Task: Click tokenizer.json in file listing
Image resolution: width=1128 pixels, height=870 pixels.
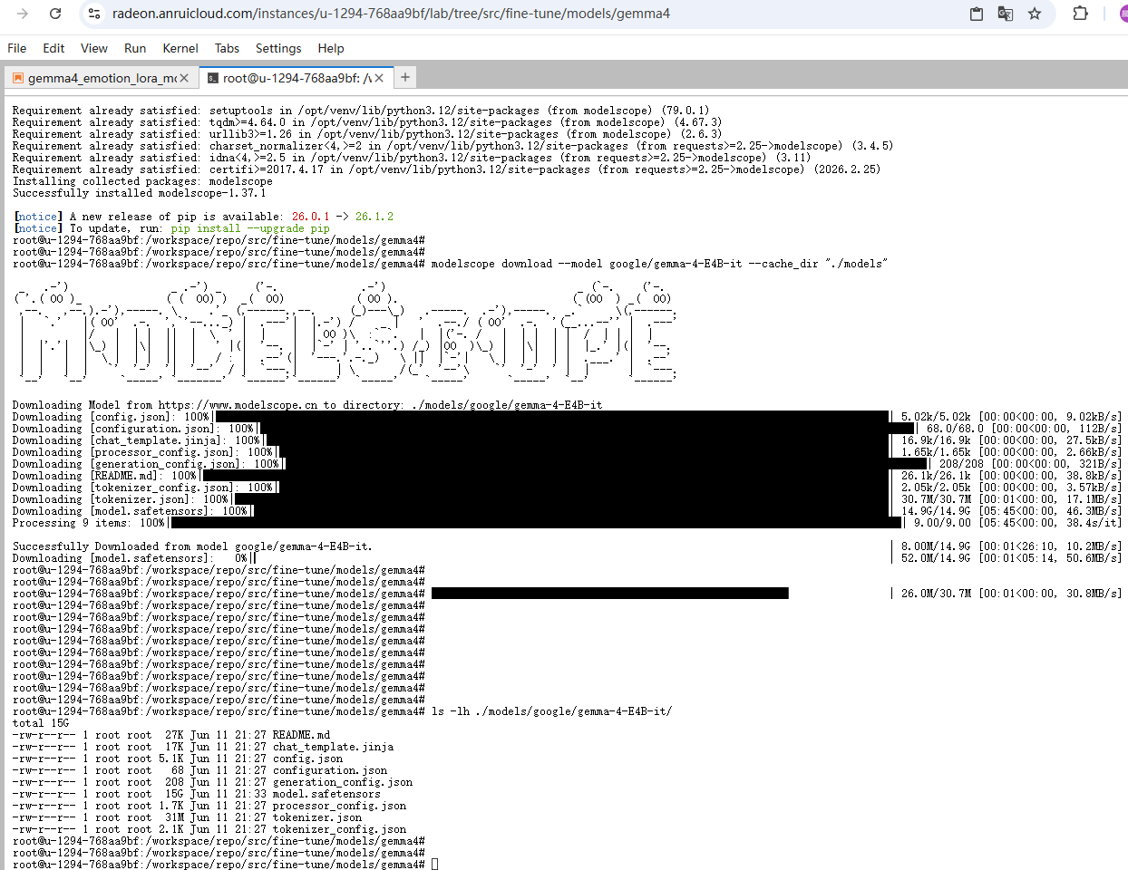Action: point(317,817)
